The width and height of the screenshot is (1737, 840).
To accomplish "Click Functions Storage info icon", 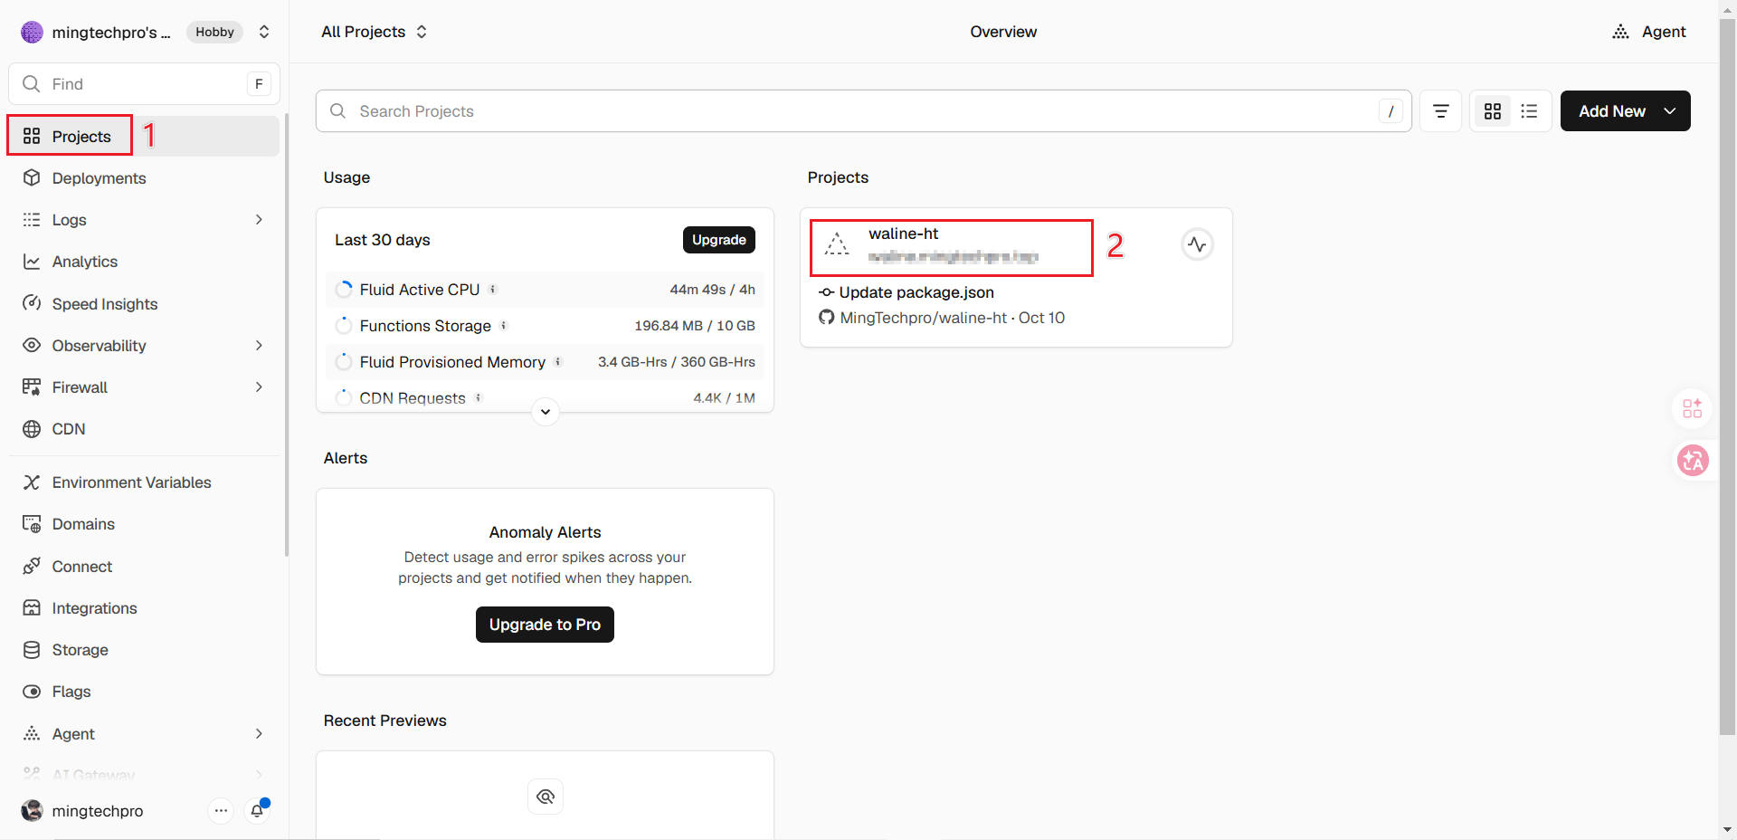I will click(x=504, y=326).
